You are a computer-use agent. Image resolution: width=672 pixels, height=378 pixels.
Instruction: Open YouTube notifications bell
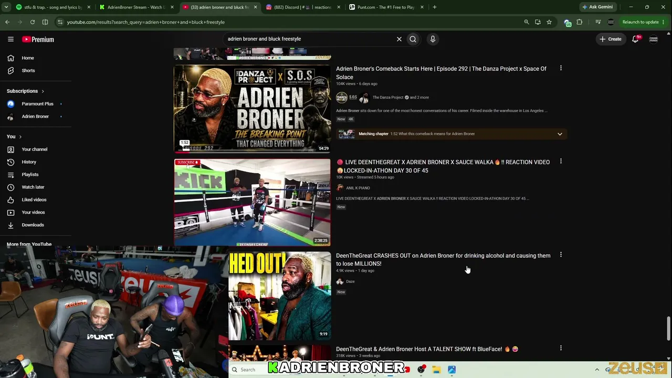click(x=635, y=39)
